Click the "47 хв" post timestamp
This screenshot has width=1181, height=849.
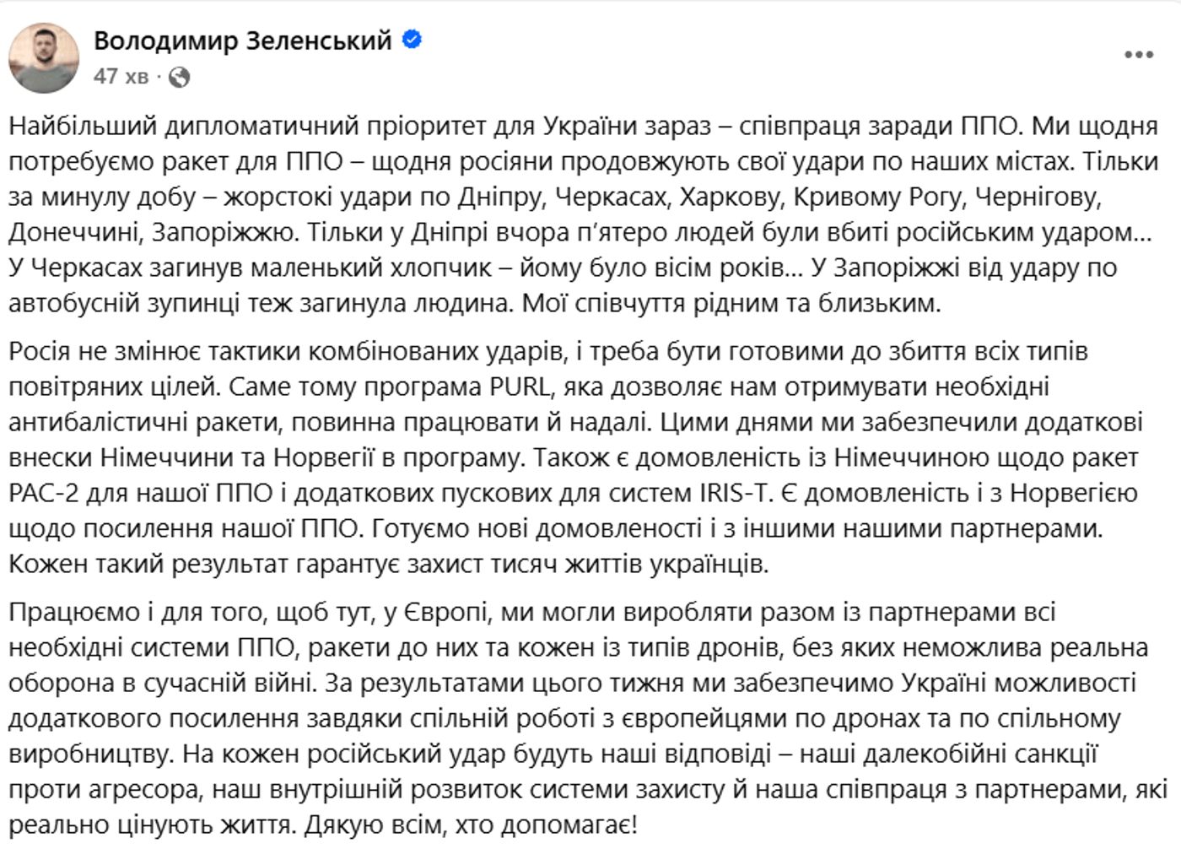click(x=121, y=77)
